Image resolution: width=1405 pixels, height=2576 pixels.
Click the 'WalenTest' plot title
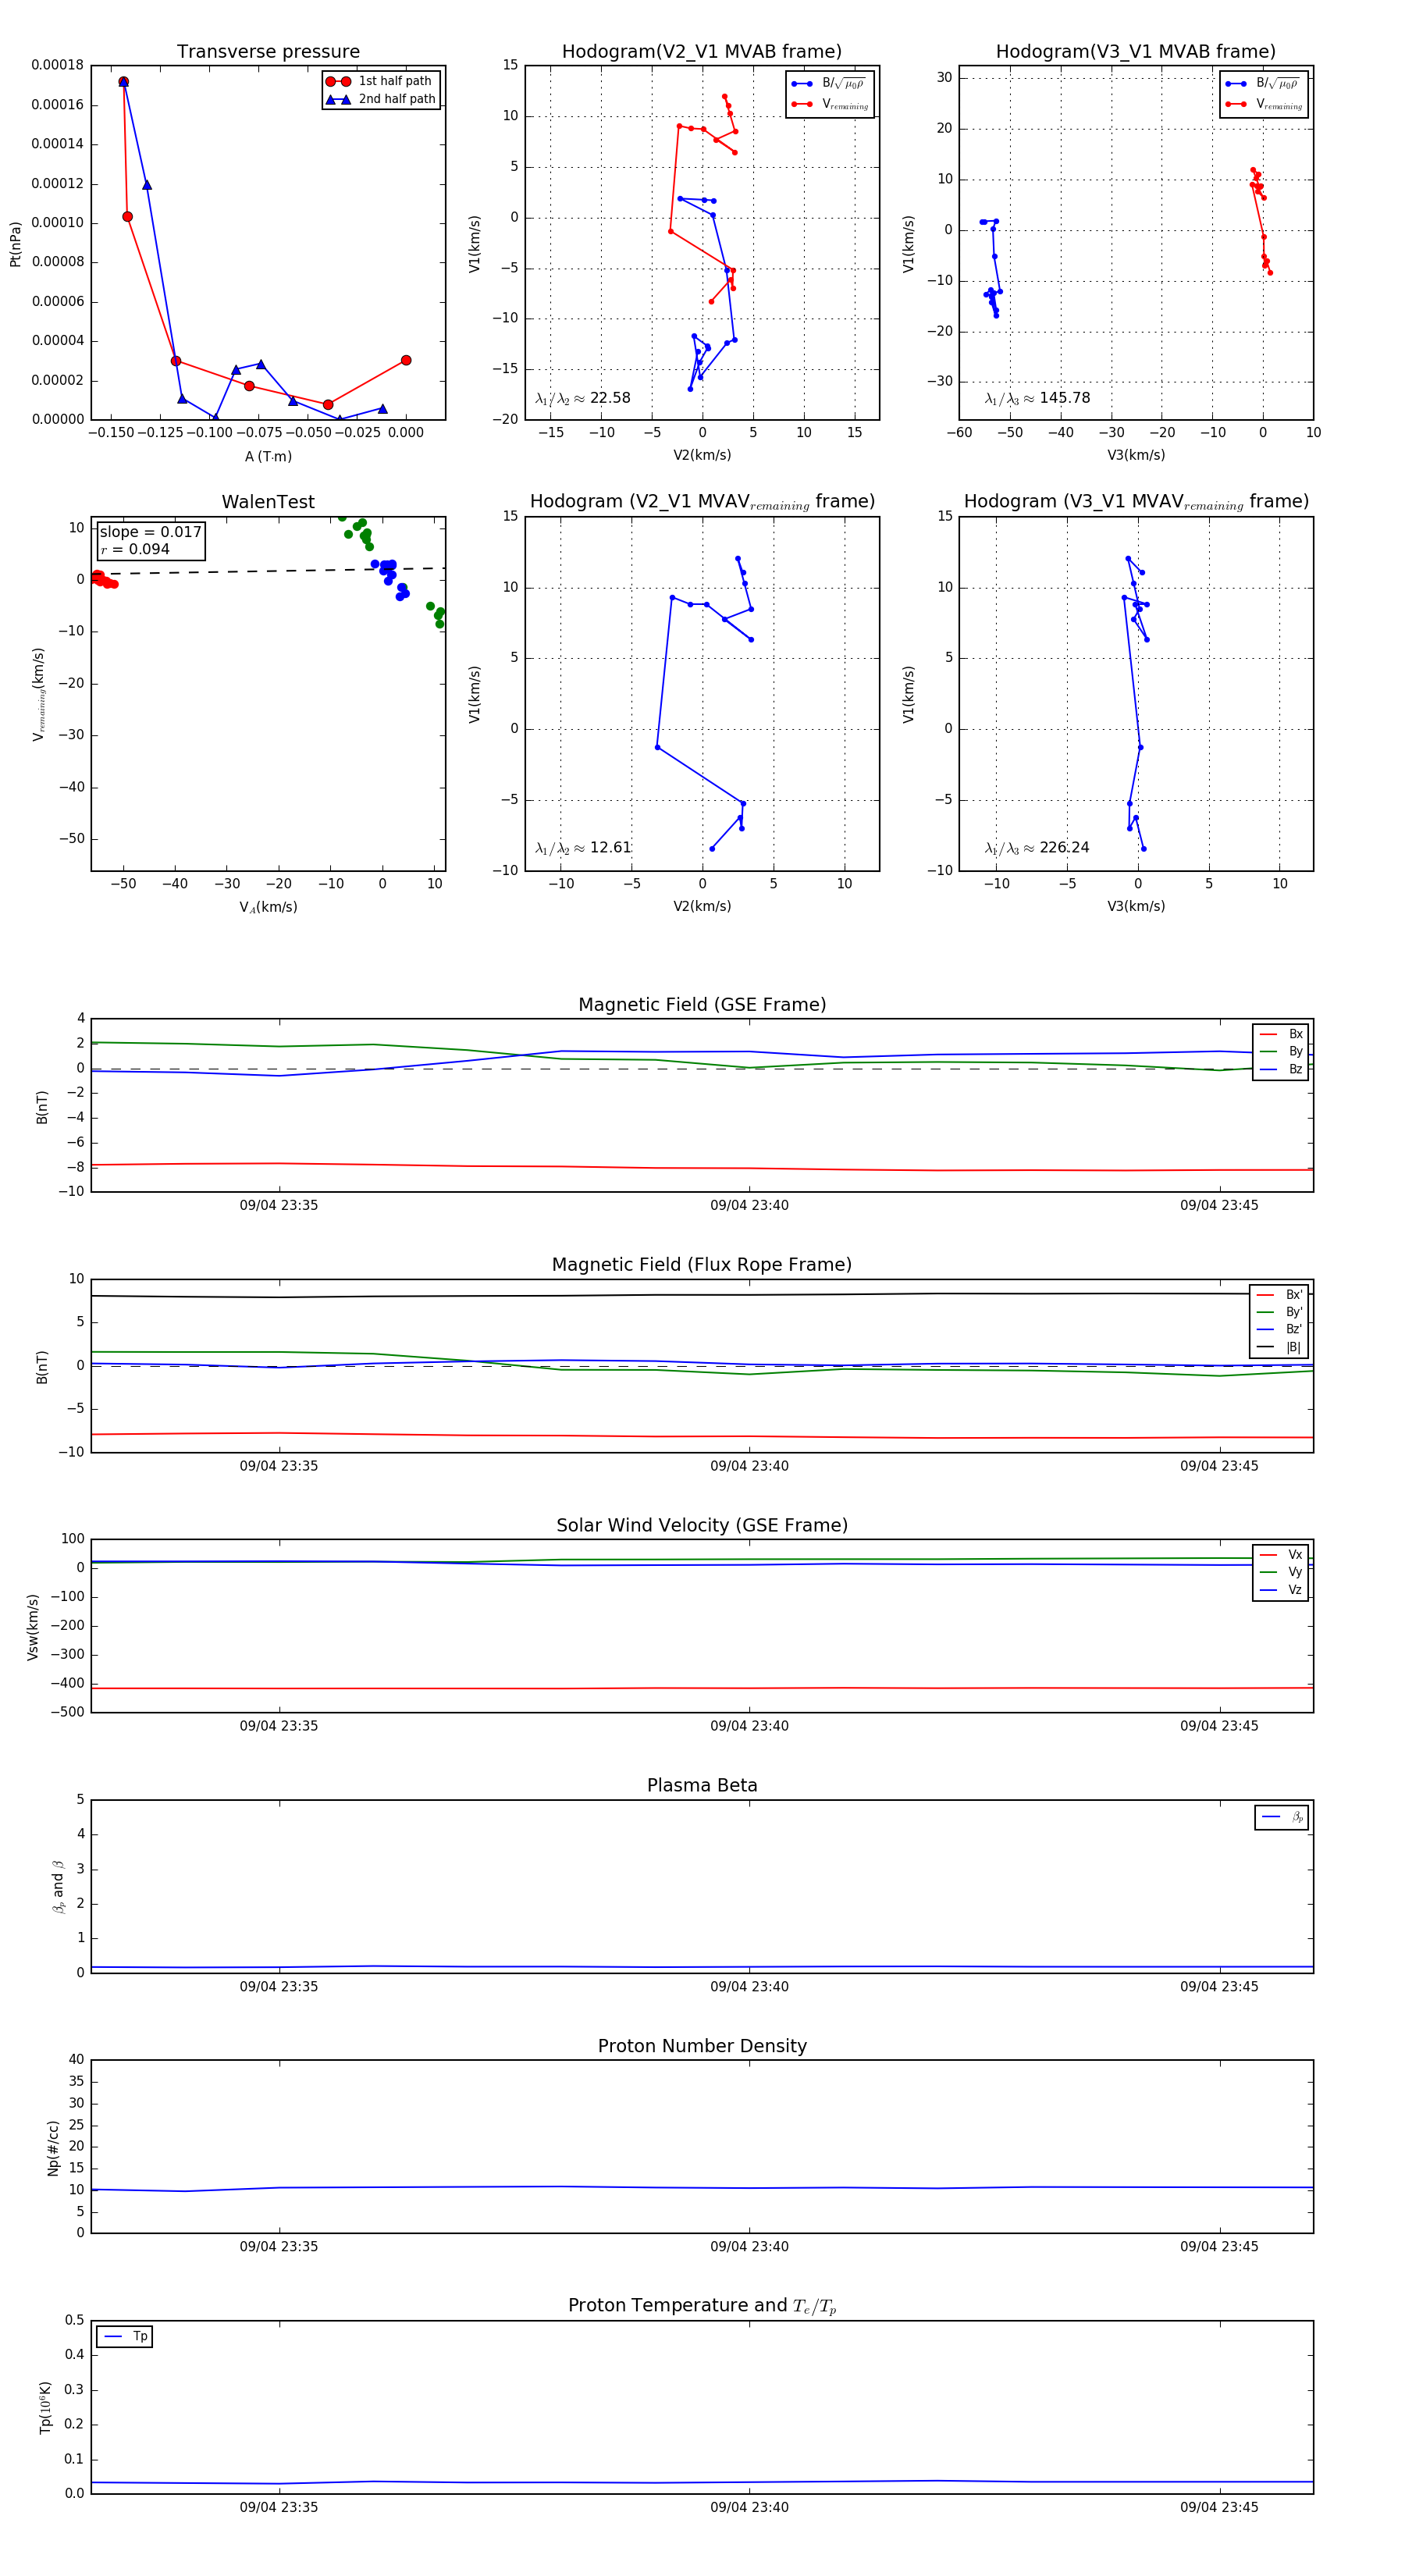tap(268, 502)
